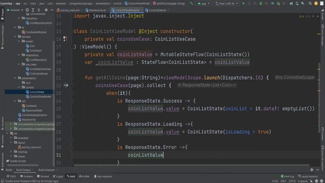Open Search Everywhere magnifier icon
The image size is (325, 183).
(x=310, y=4)
